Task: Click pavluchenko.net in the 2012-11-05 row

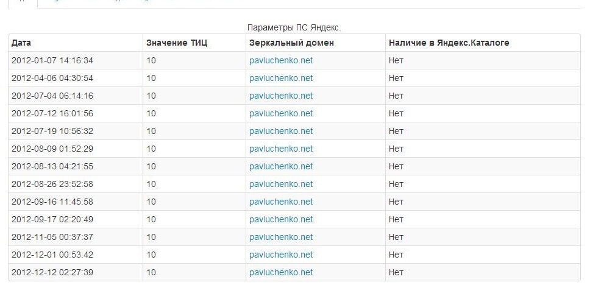Action: click(x=281, y=237)
